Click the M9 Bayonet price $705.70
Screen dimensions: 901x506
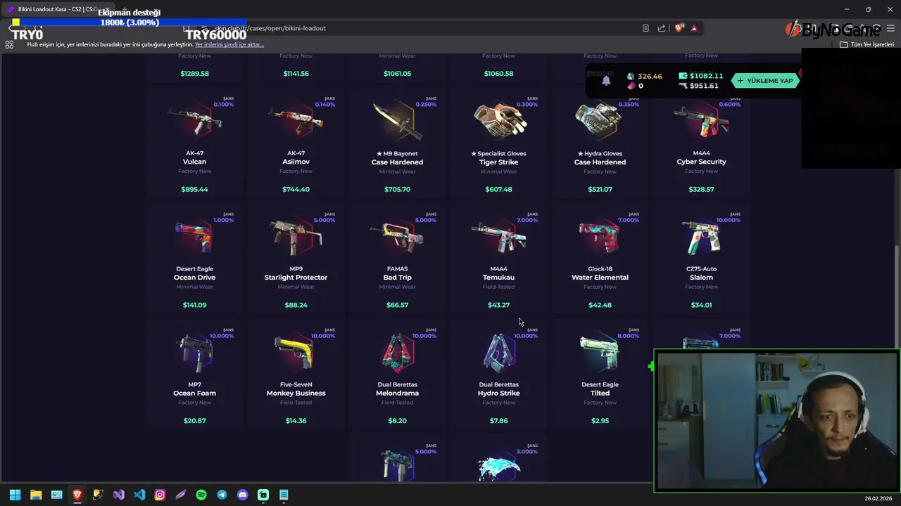coord(398,189)
